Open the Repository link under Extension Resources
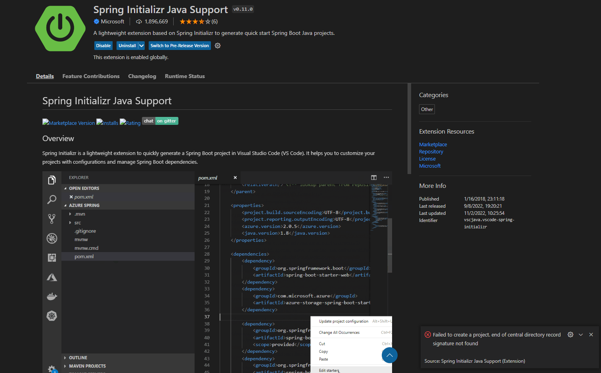Viewport: 601px width, 373px height. pos(431,151)
